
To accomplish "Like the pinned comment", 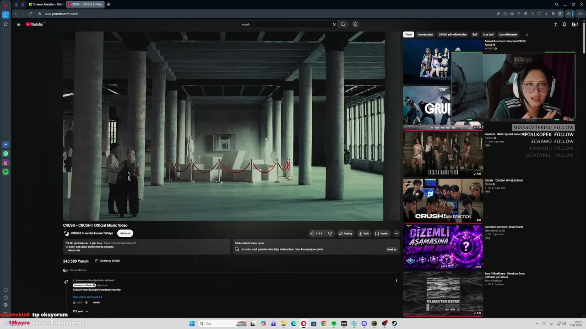I will pyautogui.click(x=74, y=302).
